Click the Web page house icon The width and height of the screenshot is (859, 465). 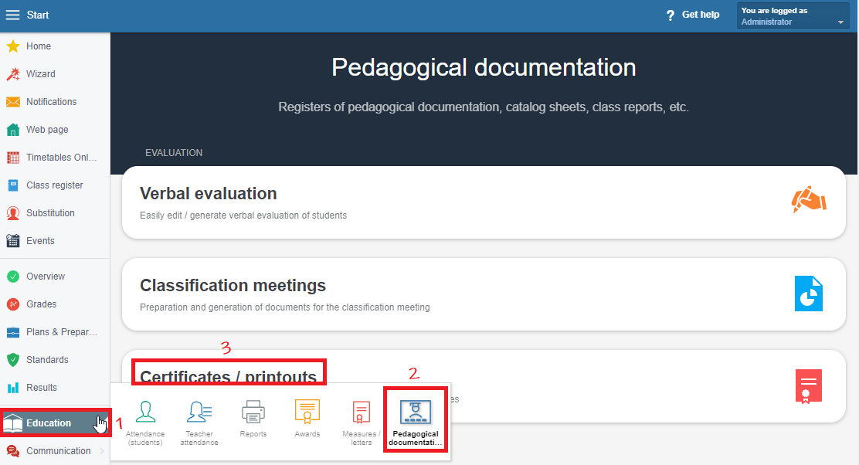coord(13,130)
